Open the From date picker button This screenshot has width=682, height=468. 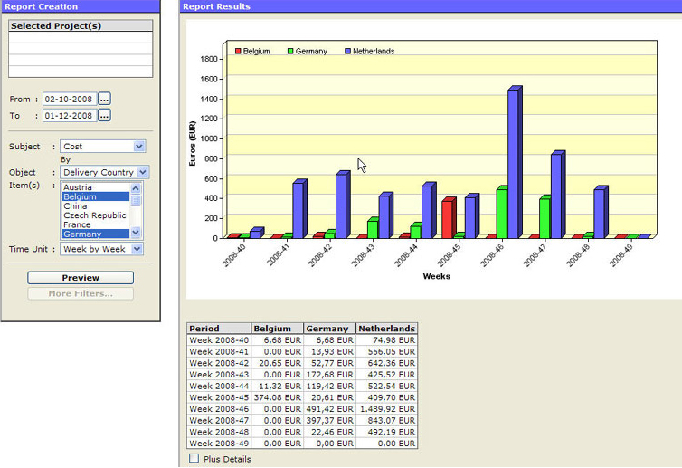[104, 99]
